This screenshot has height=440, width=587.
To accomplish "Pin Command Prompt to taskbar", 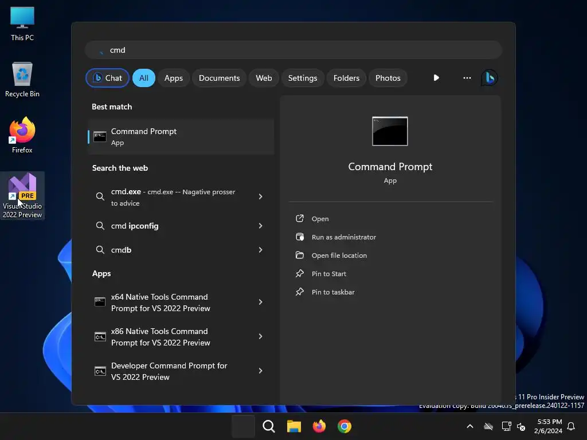I will [x=333, y=292].
